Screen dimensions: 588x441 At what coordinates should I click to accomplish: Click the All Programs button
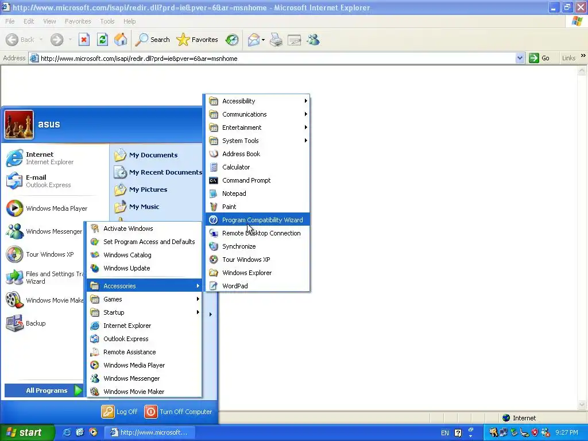(x=44, y=390)
